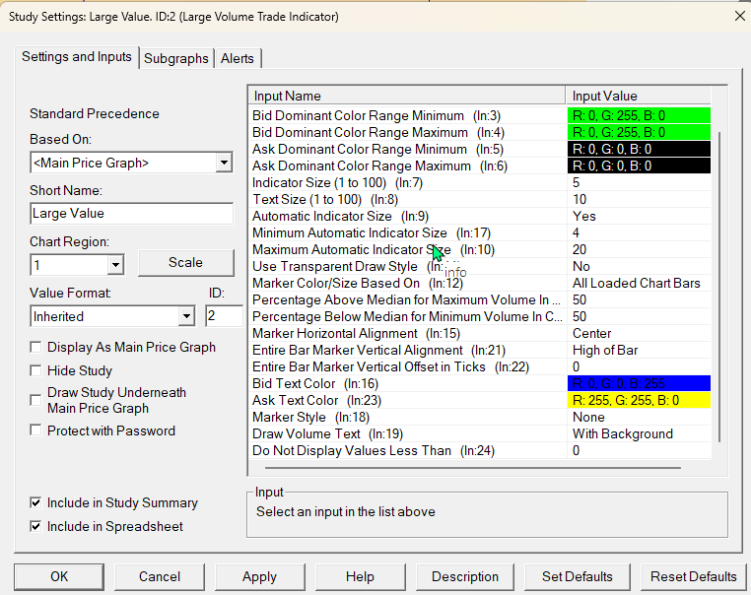Select Do Not Display Values Less Than value
Screen dimensions: 751x595
(x=639, y=451)
